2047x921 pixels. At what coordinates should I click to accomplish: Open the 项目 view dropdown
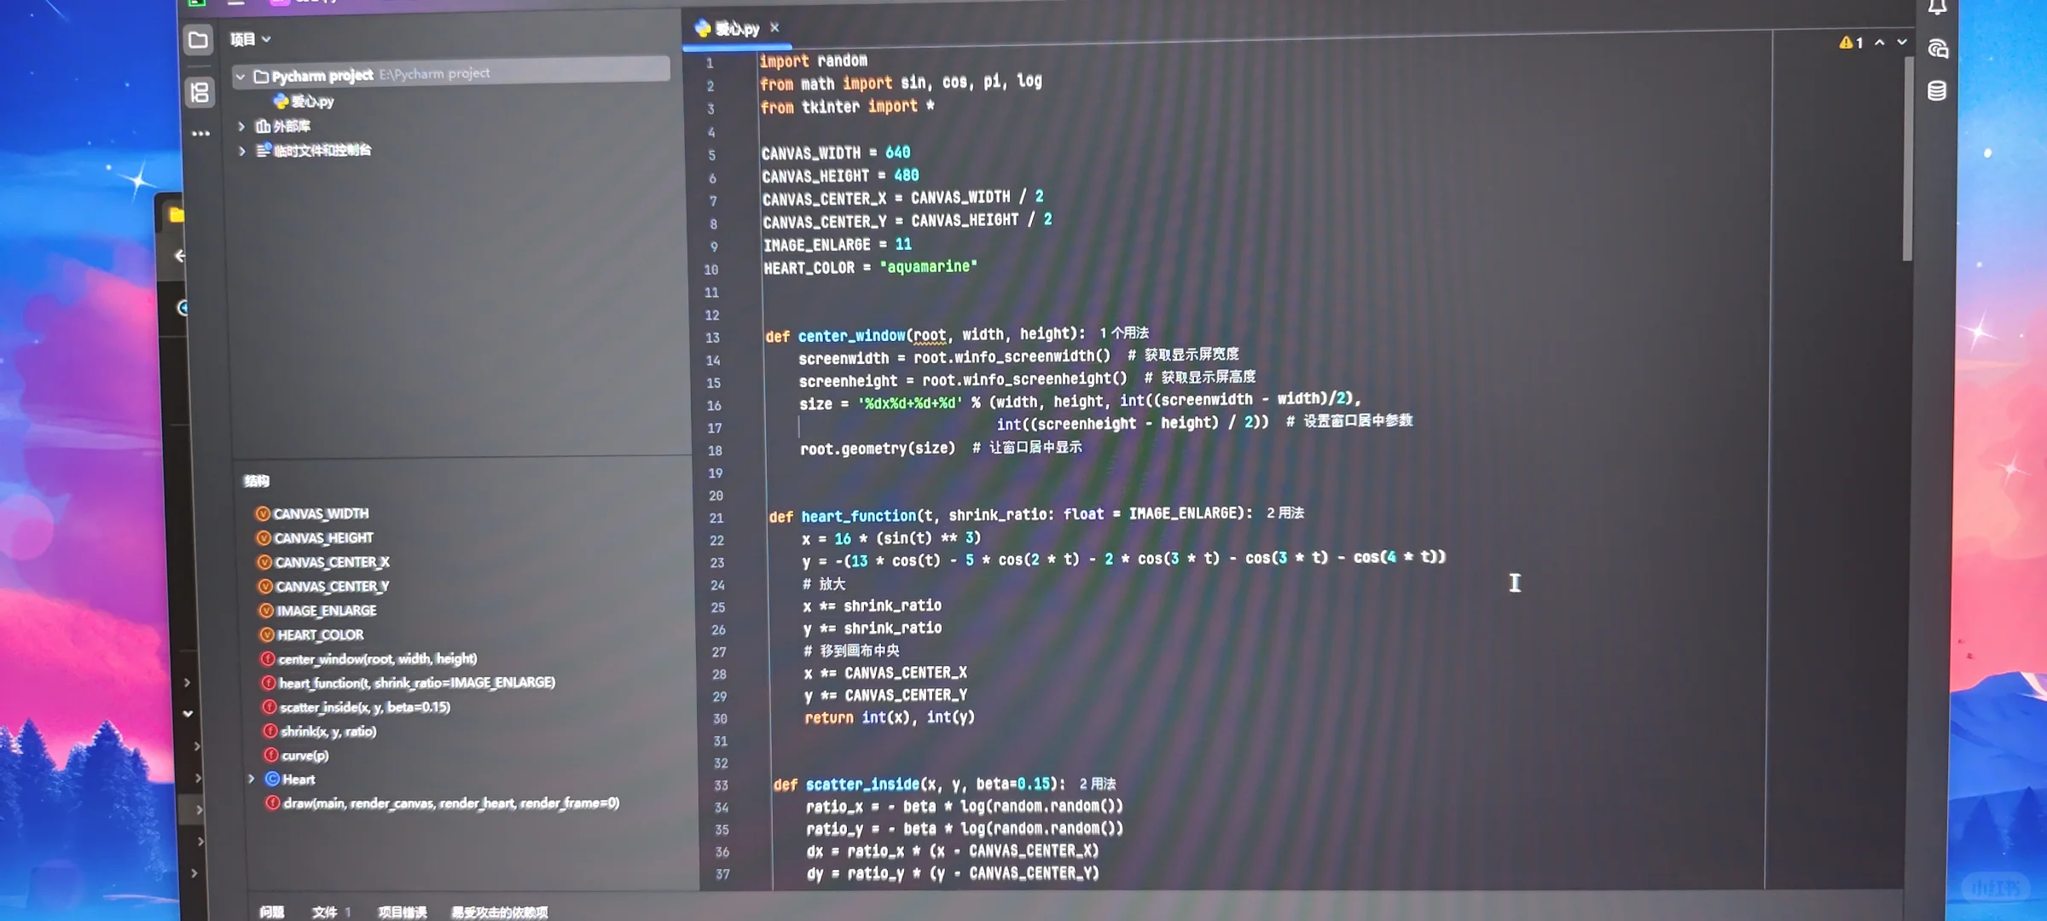[250, 39]
